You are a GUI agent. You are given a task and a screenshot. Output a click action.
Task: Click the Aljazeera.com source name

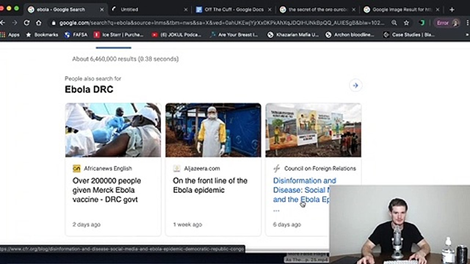pyautogui.click(x=202, y=169)
